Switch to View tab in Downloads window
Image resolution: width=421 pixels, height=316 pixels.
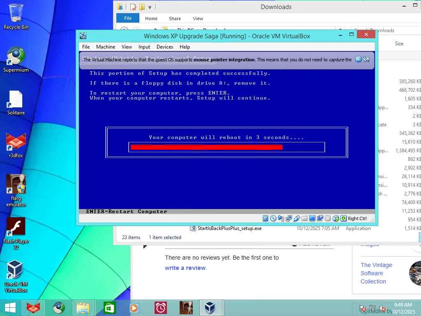pyautogui.click(x=198, y=18)
